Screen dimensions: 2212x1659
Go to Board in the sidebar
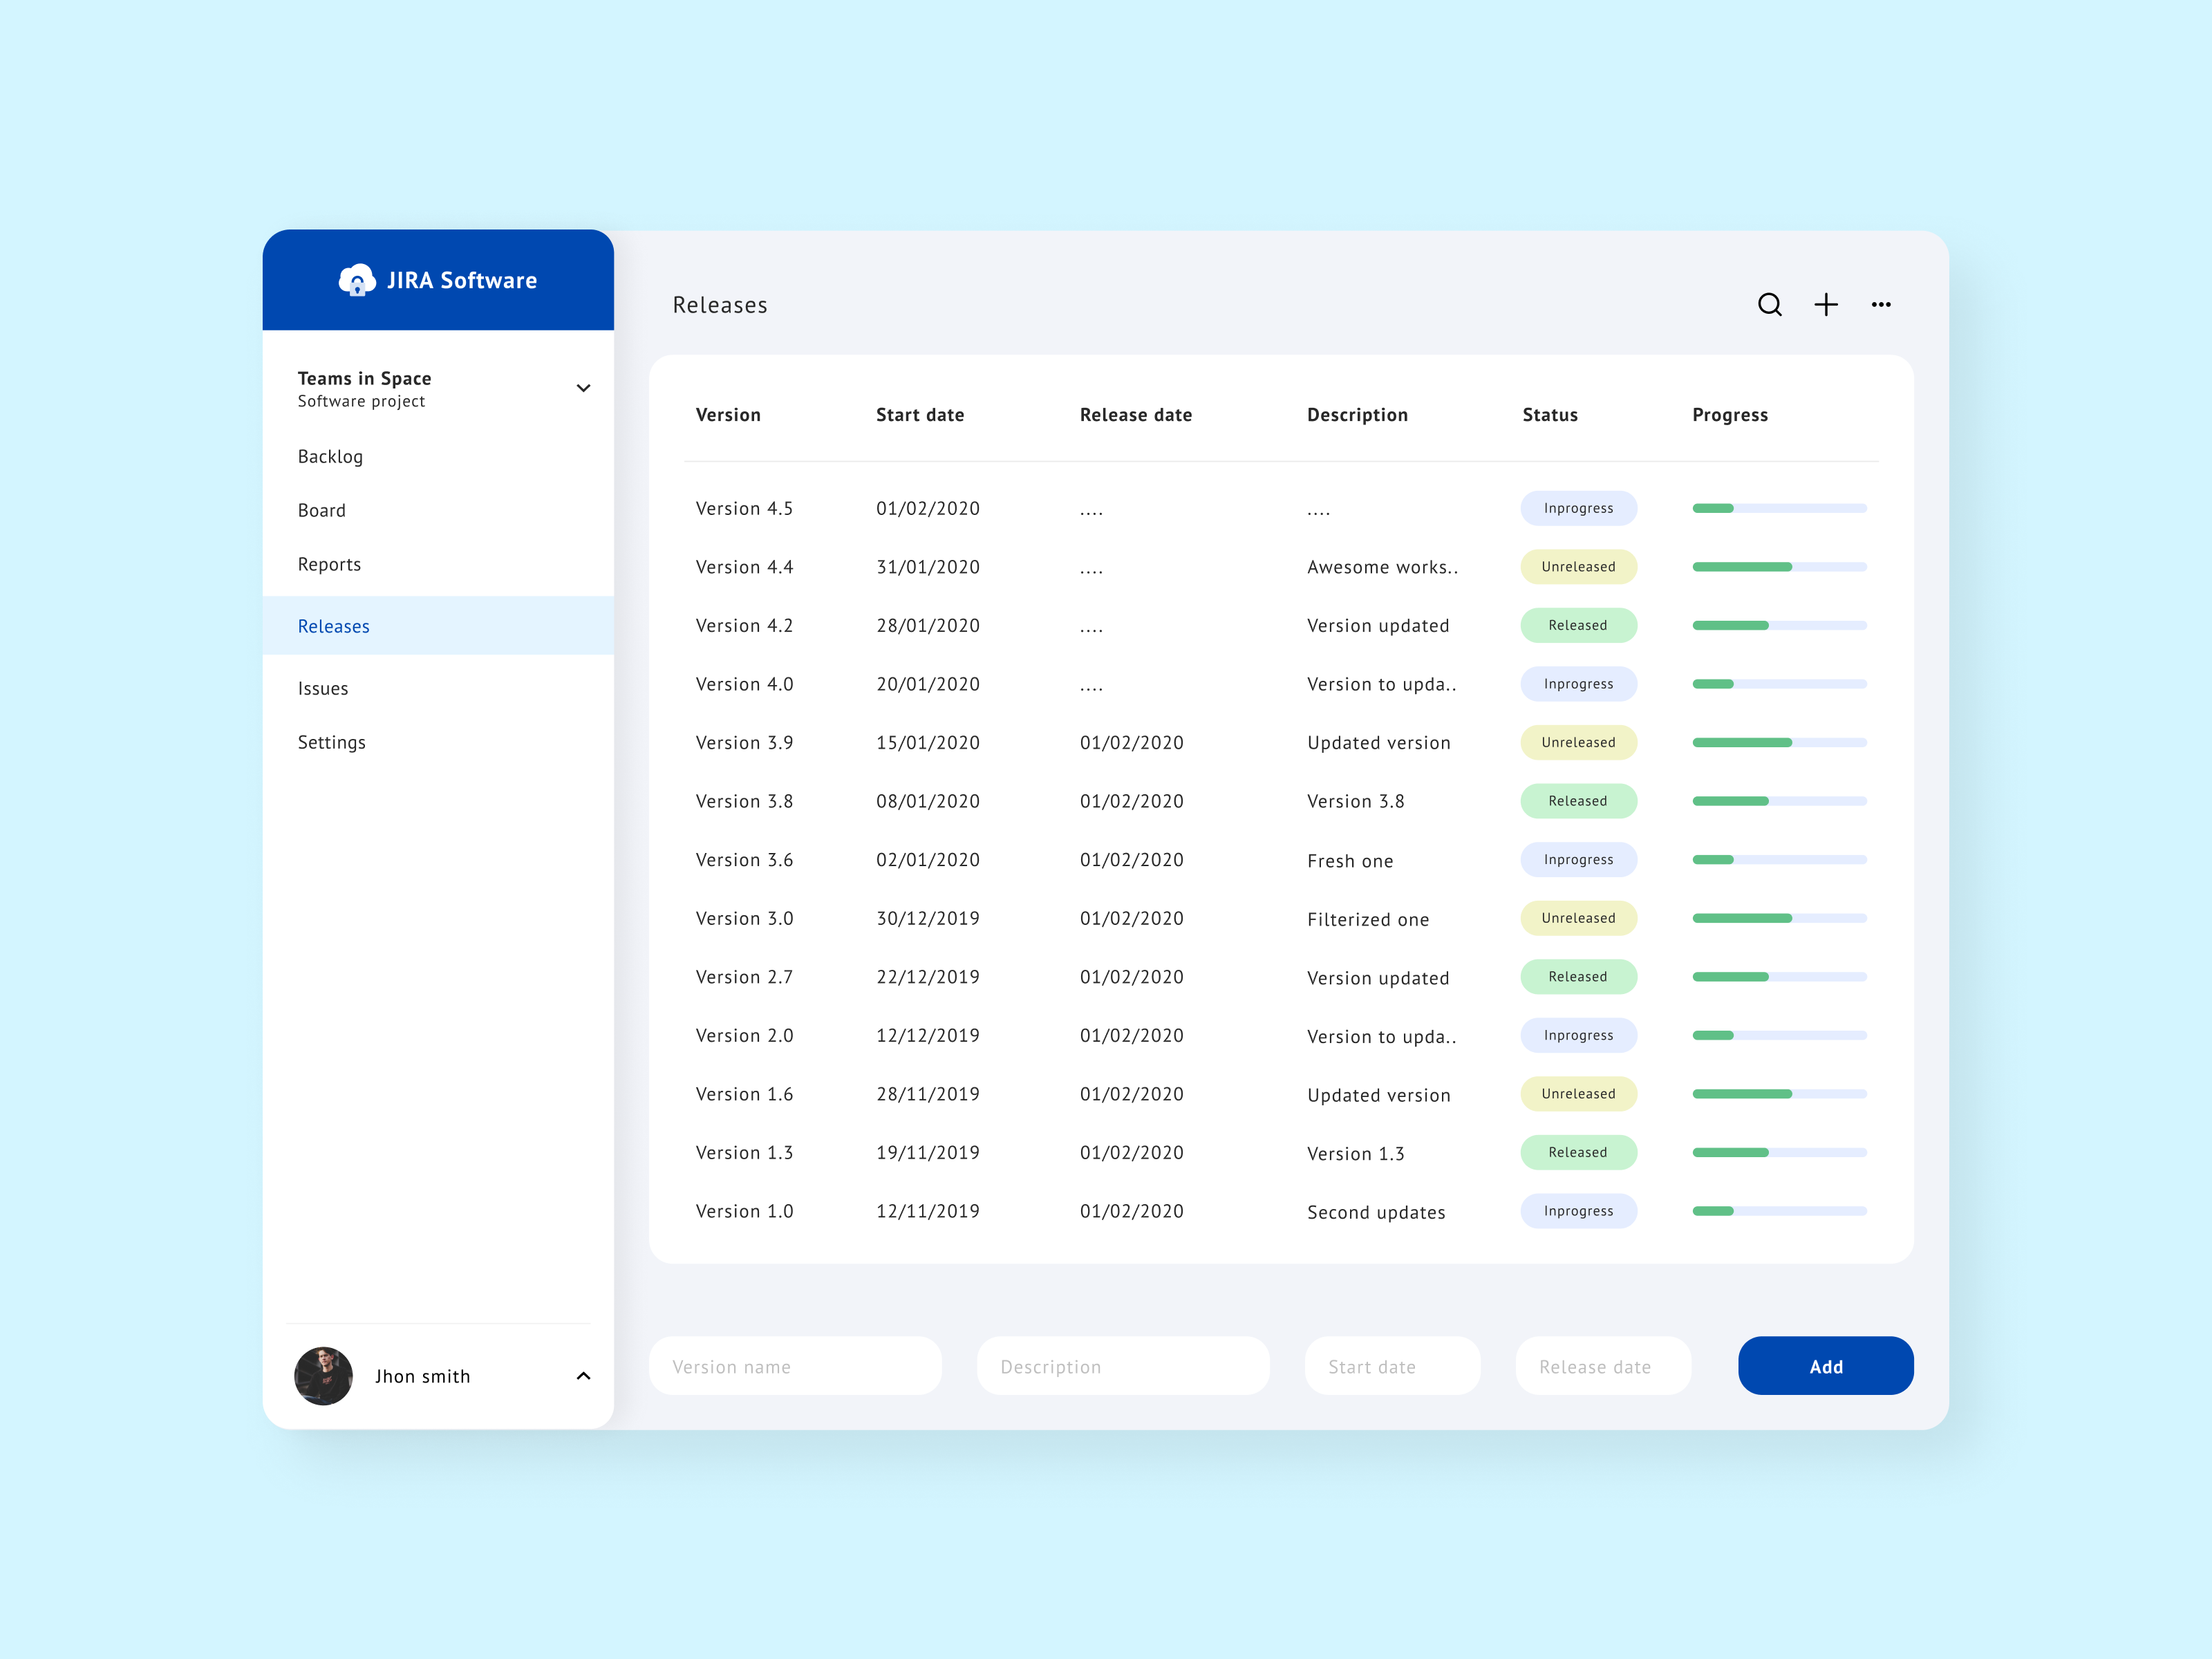(x=321, y=511)
